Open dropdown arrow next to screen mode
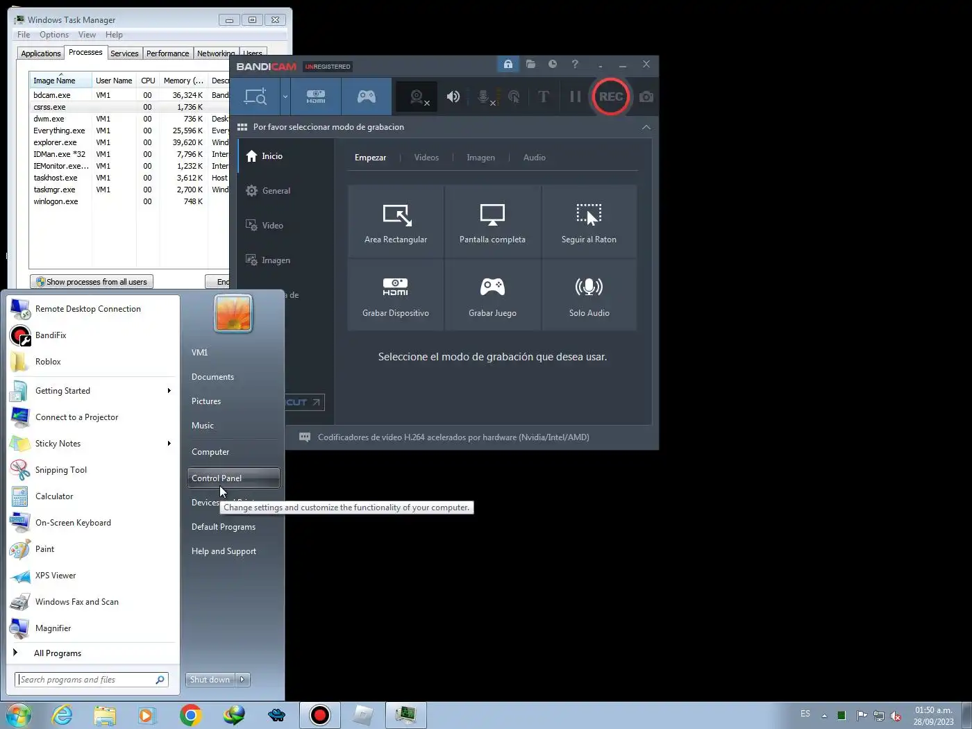This screenshot has width=972, height=729. click(x=285, y=97)
